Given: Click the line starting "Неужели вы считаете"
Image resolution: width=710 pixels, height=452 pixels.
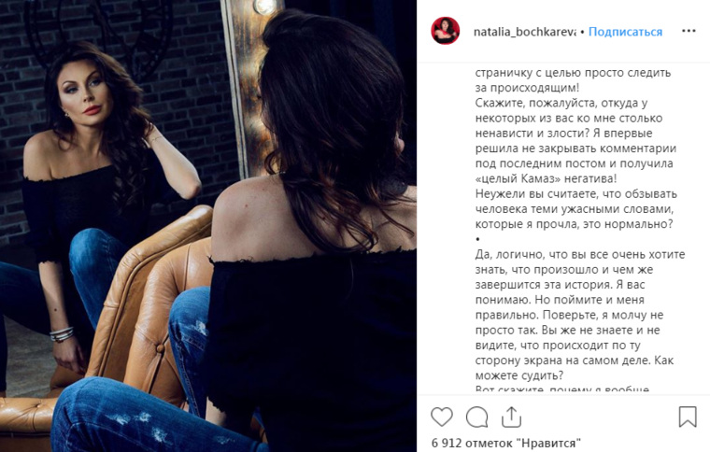Looking at the screenshot, I should click(576, 194).
